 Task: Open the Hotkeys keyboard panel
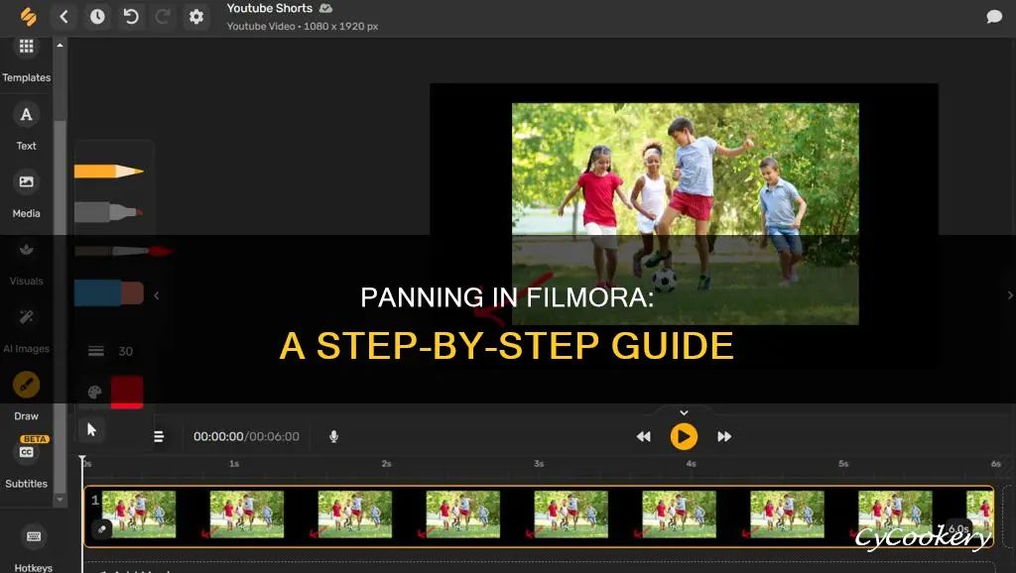point(33,549)
